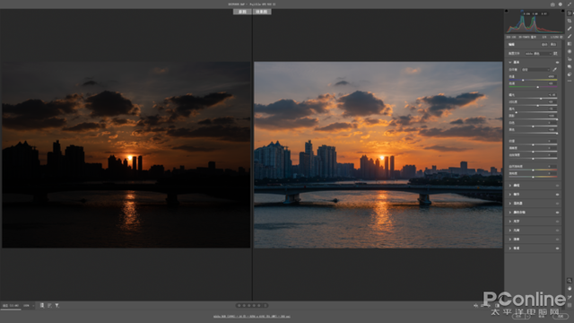Activate the Color Sampler tool
This screenshot has height=323, width=574.
[x=570, y=297]
